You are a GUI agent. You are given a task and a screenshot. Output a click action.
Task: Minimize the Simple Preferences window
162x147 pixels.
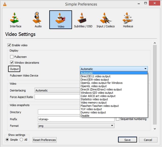[139, 3]
